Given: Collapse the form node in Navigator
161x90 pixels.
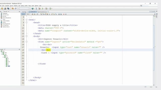Looking at the screenshot, I should point(3,57).
